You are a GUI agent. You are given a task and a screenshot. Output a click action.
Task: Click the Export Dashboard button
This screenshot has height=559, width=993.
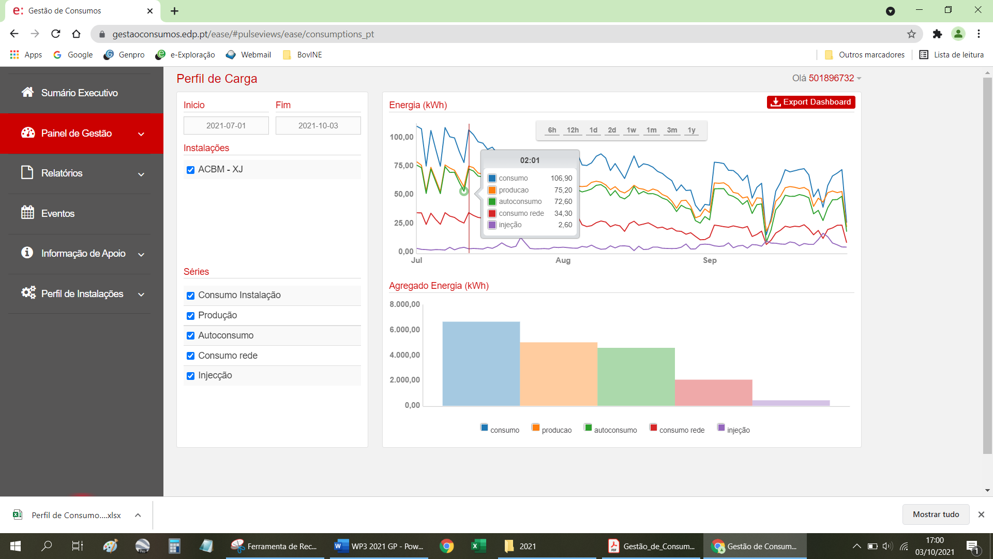811,102
